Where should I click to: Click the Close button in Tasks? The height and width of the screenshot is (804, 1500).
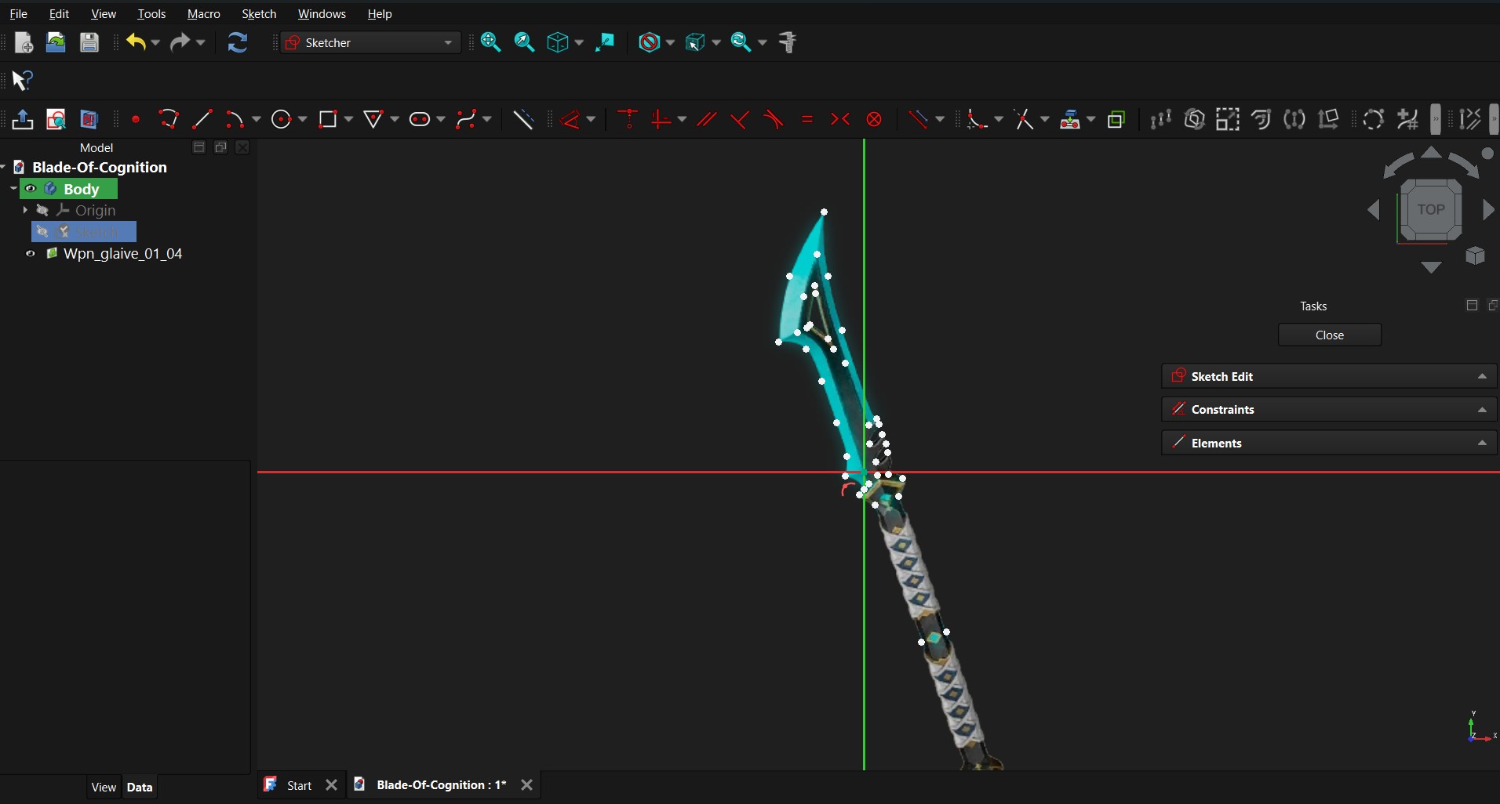coord(1329,335)
